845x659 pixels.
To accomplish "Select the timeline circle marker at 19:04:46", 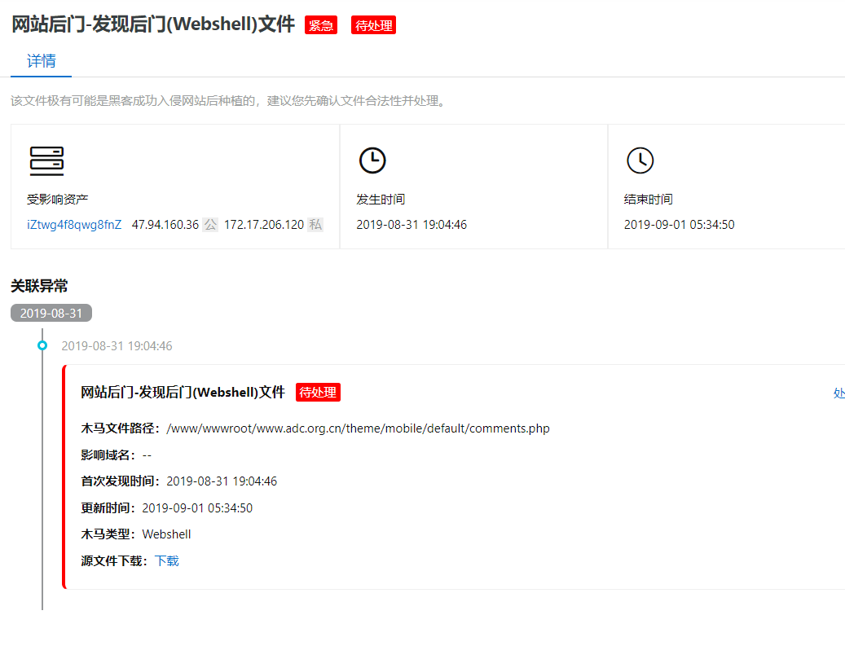I will [42, 346].
